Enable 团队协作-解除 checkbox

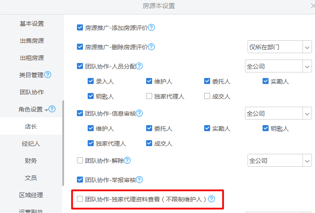[x=80, y=160]
